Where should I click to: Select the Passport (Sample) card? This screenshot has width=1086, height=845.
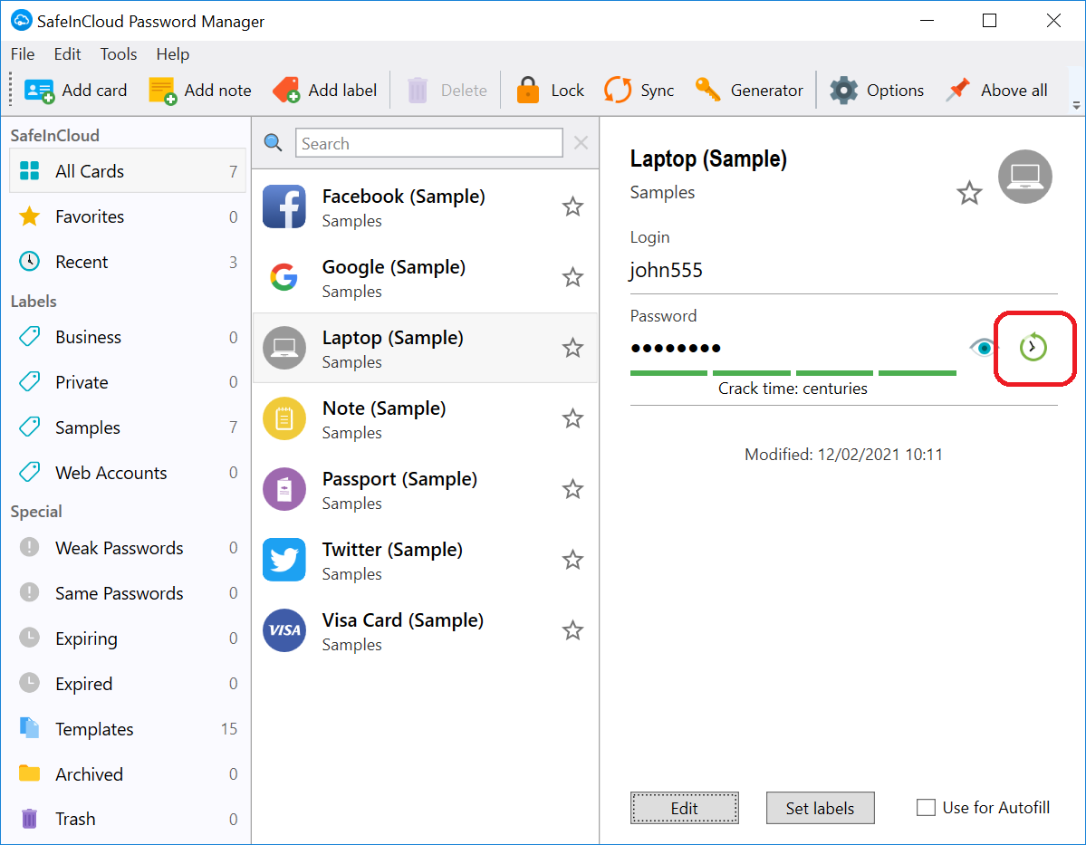(x=425, y=489)
